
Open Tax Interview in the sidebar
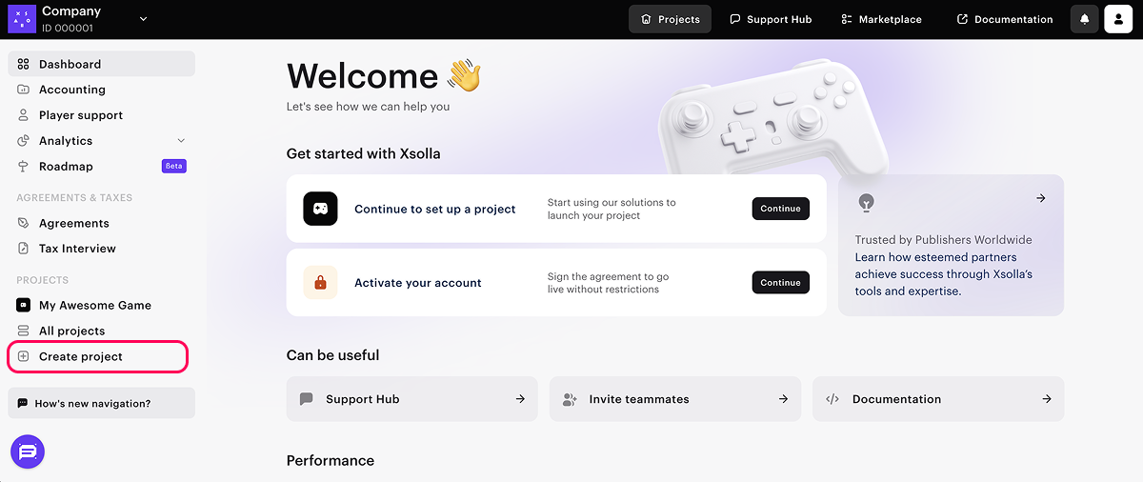coord(77,249)
